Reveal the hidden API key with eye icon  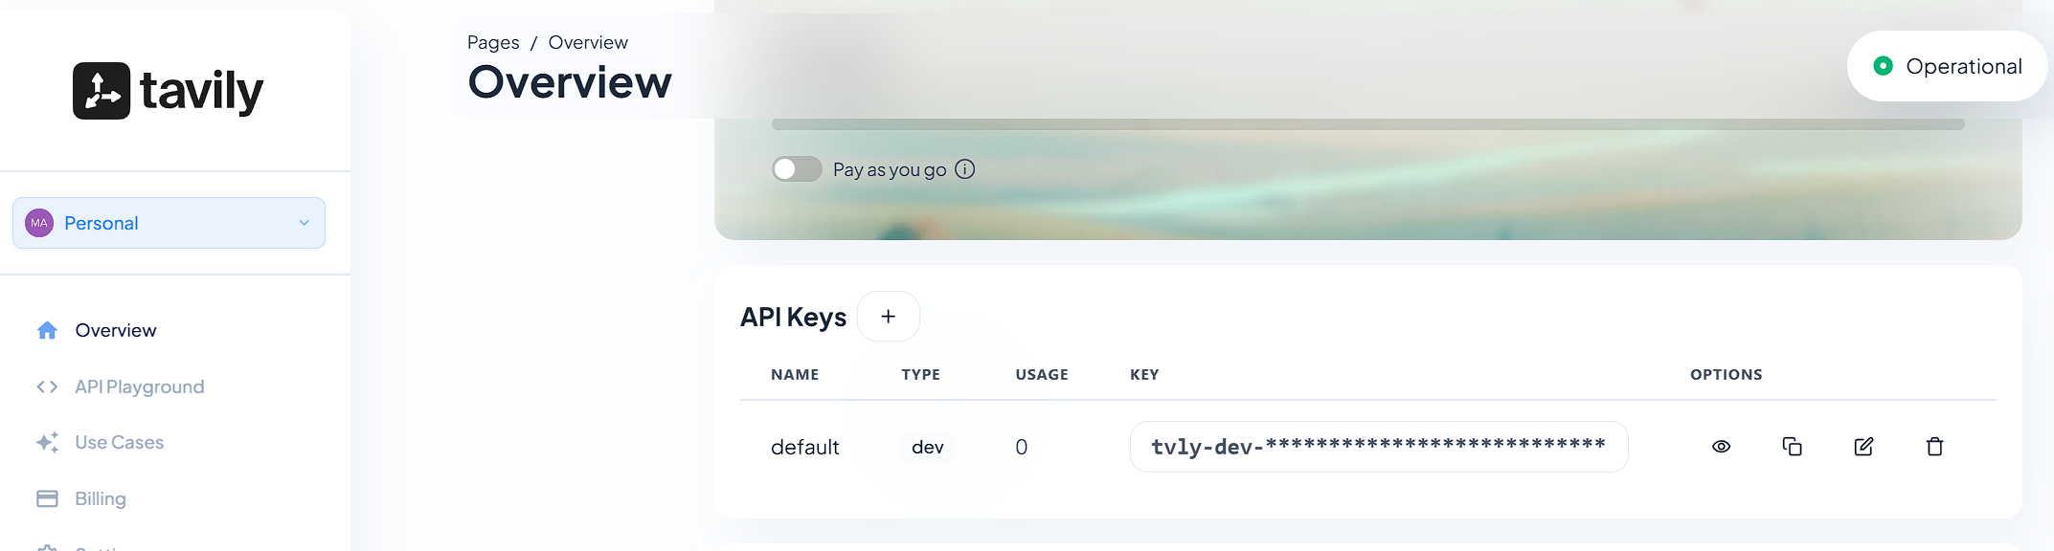pos(1721,447)
